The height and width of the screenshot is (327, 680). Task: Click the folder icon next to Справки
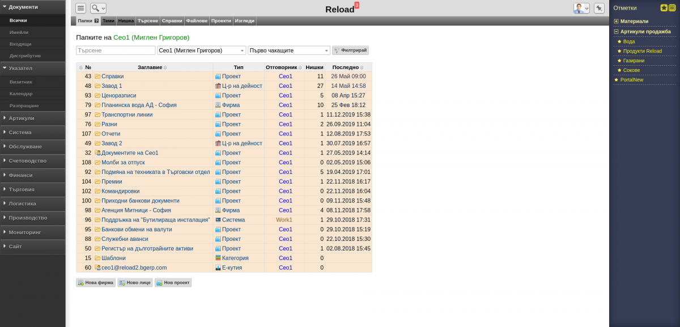[x=97, y=77]
